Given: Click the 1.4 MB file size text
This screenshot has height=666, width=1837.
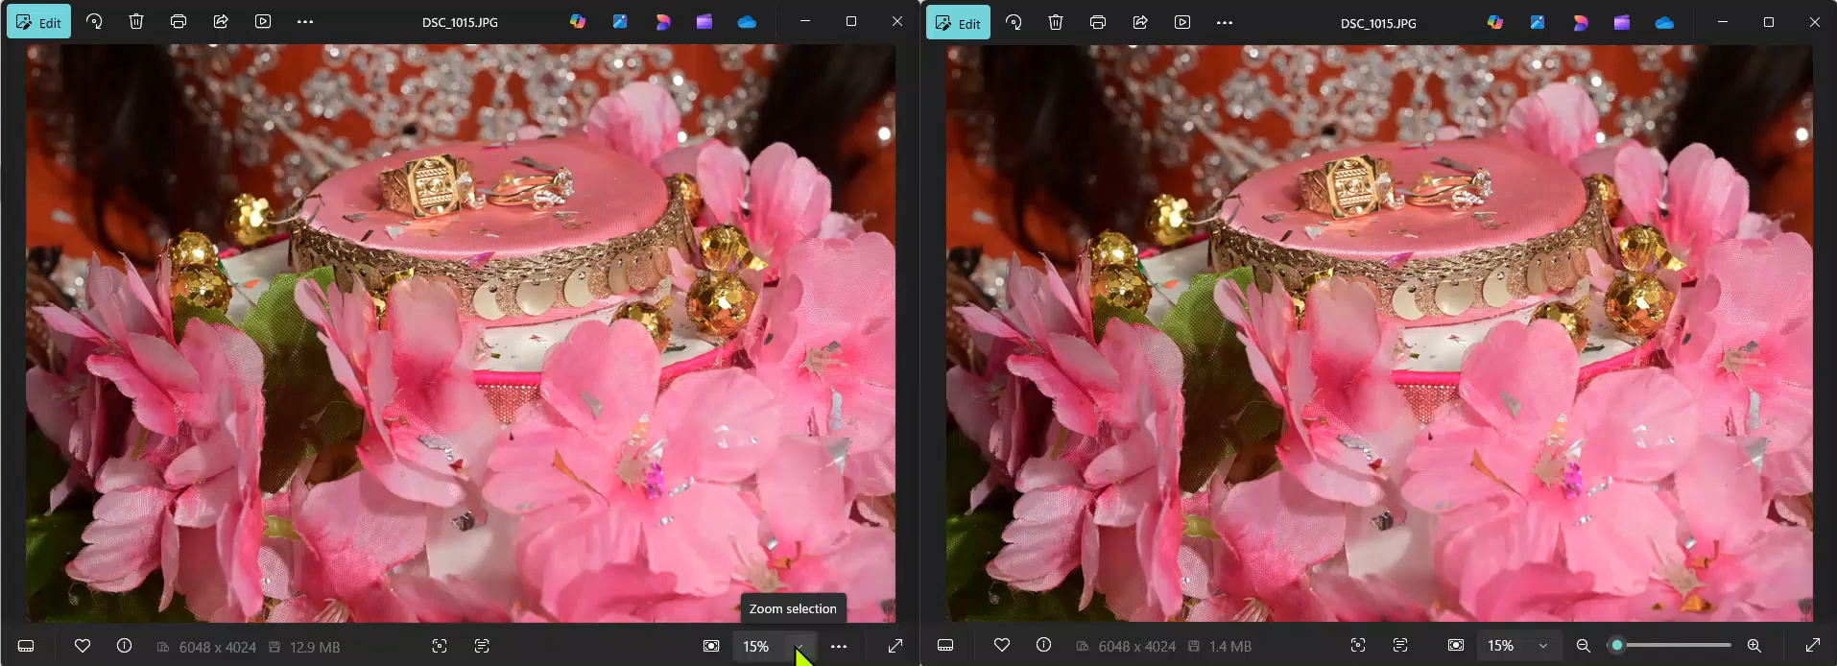Looking at the screenshot, I should point(1229,646).
